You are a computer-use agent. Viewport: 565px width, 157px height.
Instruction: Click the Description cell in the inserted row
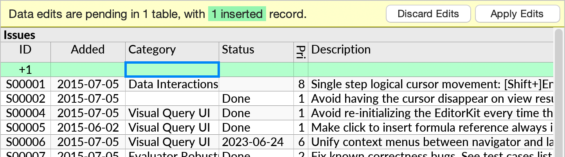(x=430, y=70)
